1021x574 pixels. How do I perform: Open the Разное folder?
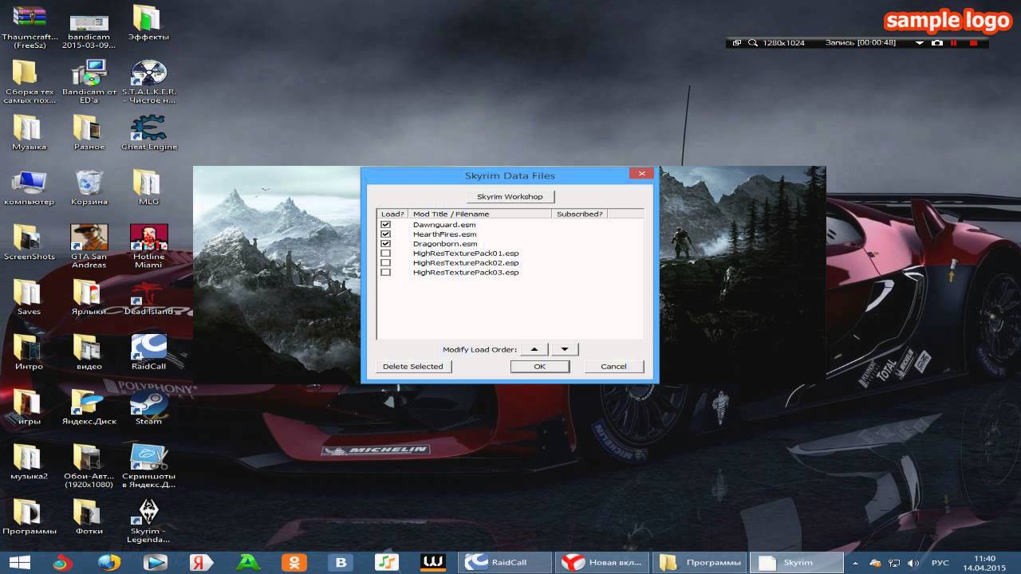[x=89, y=132]
